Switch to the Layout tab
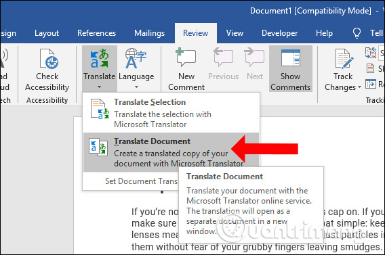Viewport: 385px width, 255px height. click(x=47, y=33)
